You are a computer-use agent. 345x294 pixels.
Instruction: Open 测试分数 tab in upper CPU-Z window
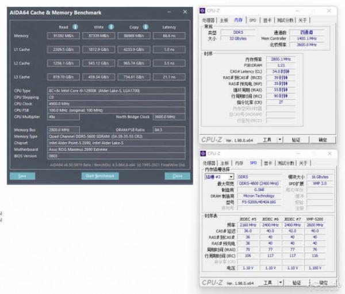click(x=285, y=21)
